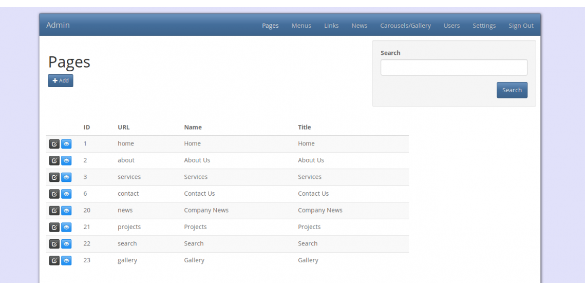This screenshot has width=585, height=290.
Task: Open the Settings nav item
Action: [x=484, y=26]
